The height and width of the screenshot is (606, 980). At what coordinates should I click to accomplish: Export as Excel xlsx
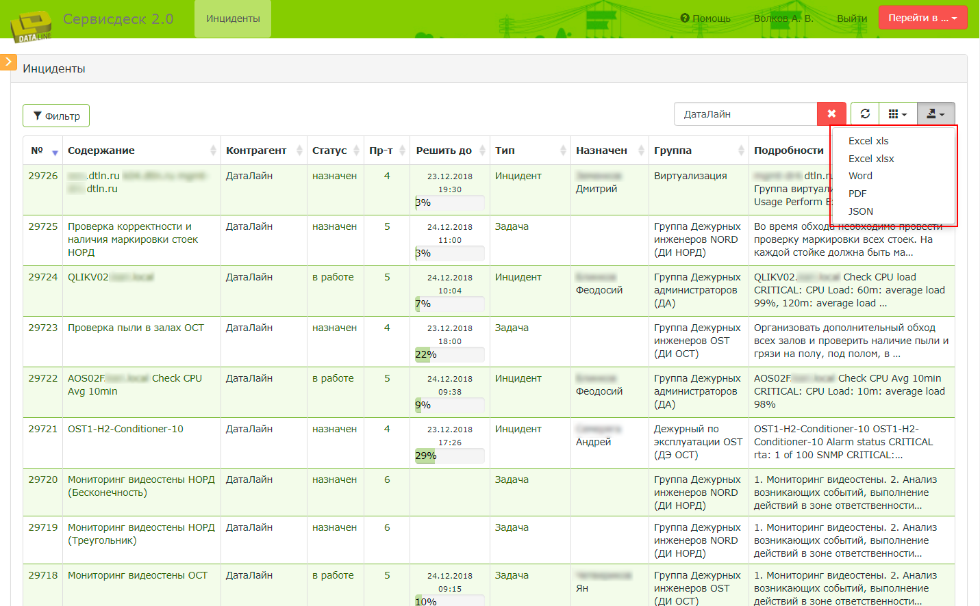(x=871, y=159)
